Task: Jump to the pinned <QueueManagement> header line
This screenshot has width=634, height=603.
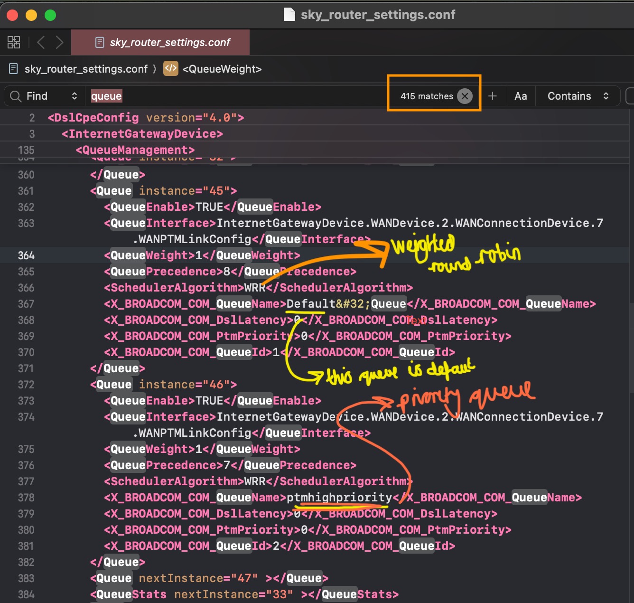Action: (135, 150)
